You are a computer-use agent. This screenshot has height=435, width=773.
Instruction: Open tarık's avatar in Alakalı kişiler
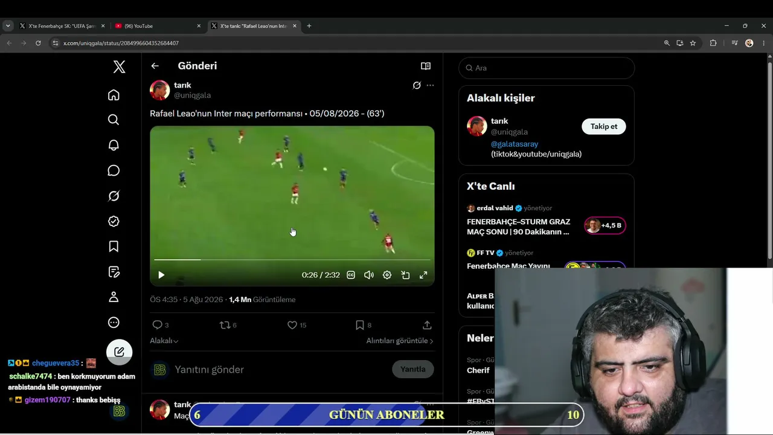point(477,126)
